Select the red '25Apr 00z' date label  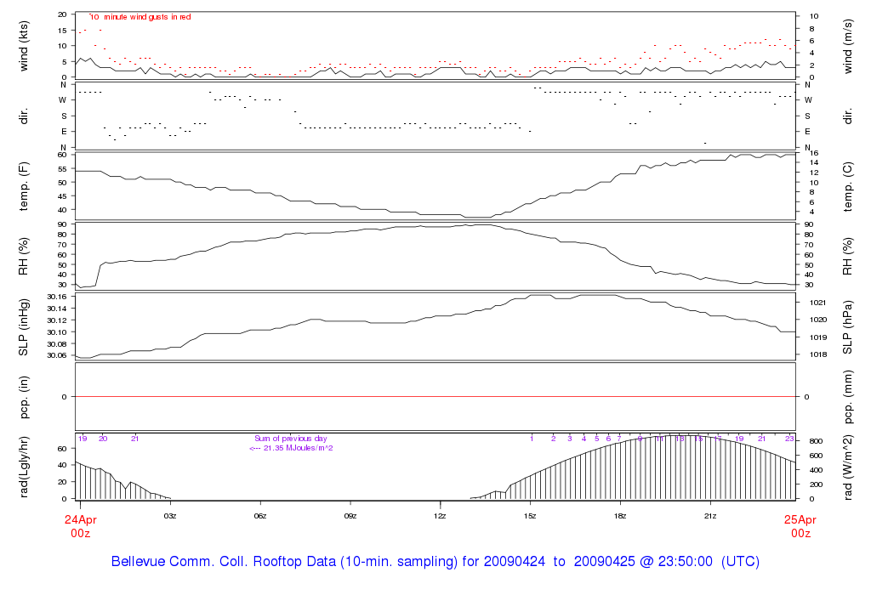click(x=800, y=526)
